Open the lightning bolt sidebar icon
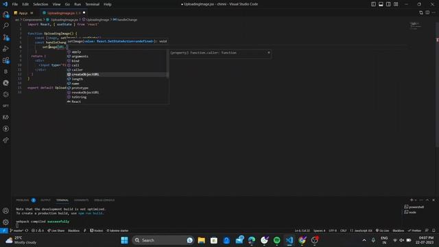 coord(5,129)
